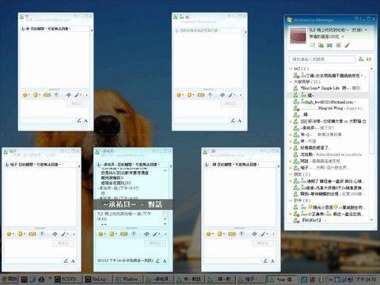This screenshot has width=380, height=285.
Task: Open personal message dropdown arrow in Messenger
Action: coord(343,36)
